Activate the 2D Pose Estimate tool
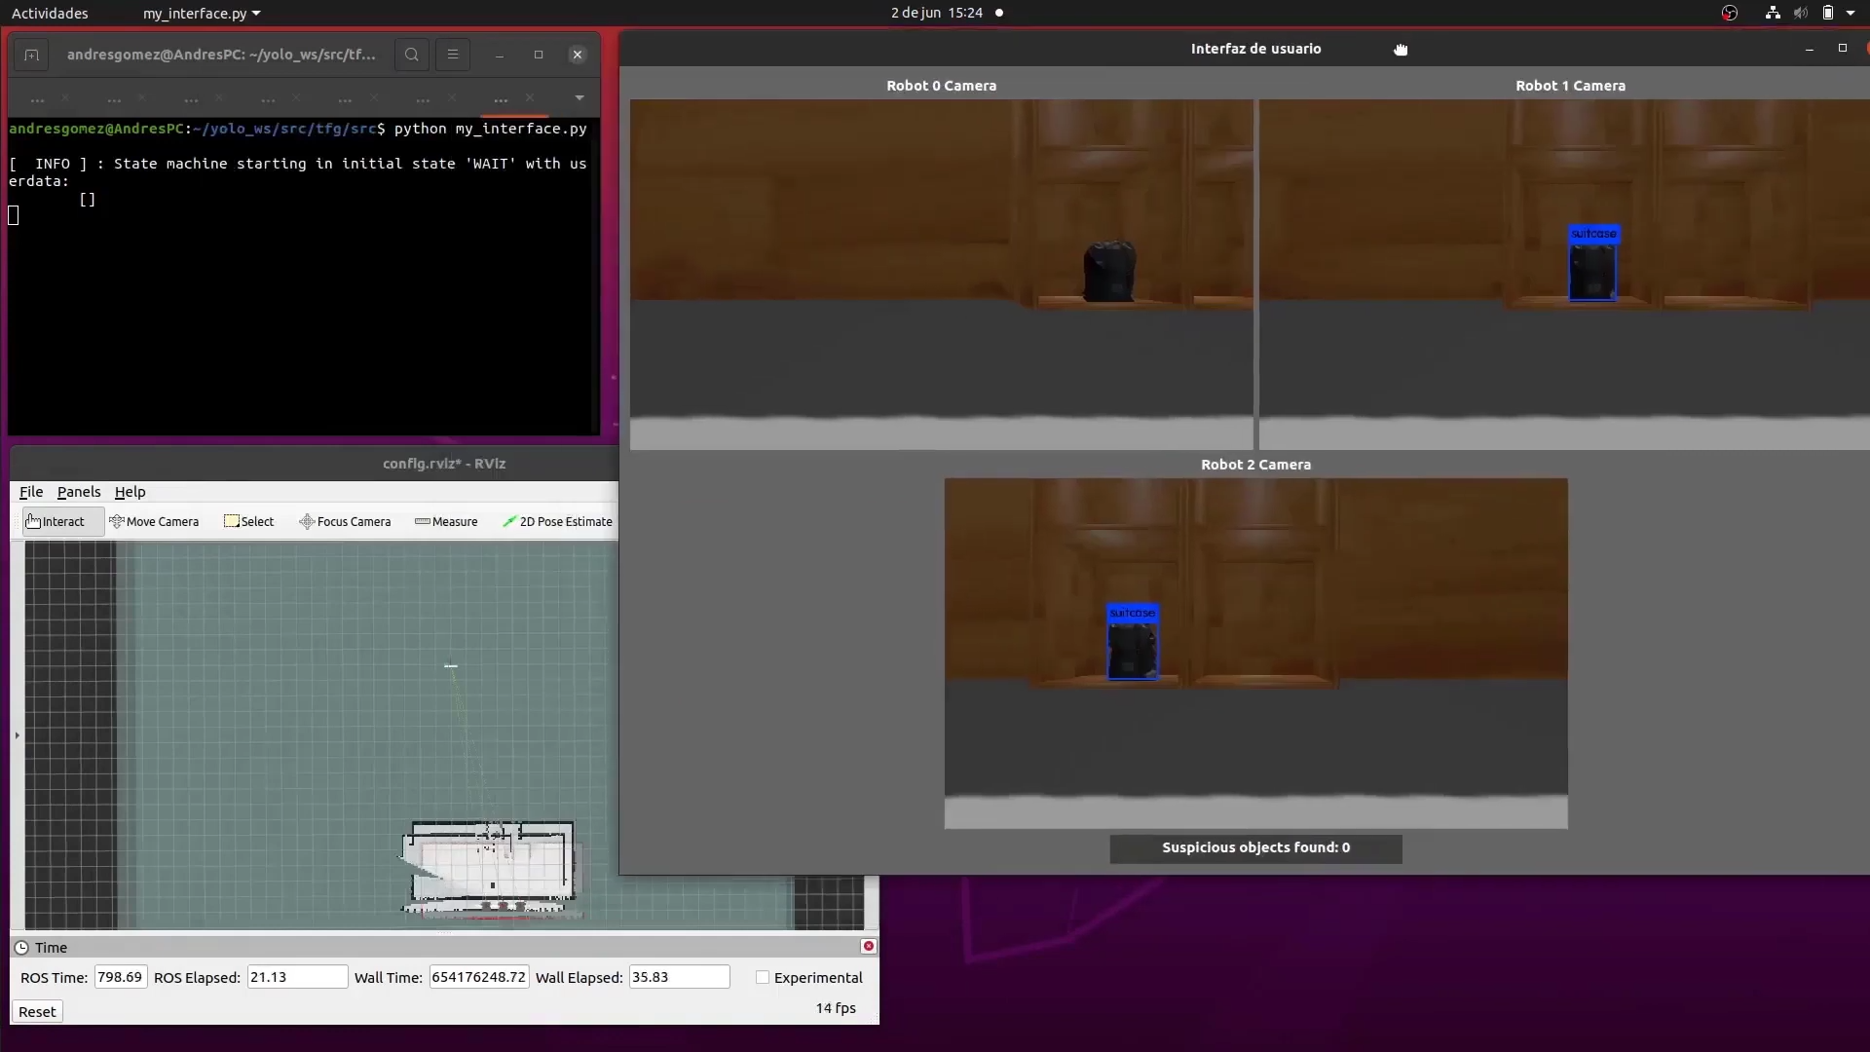 (557, 522)
